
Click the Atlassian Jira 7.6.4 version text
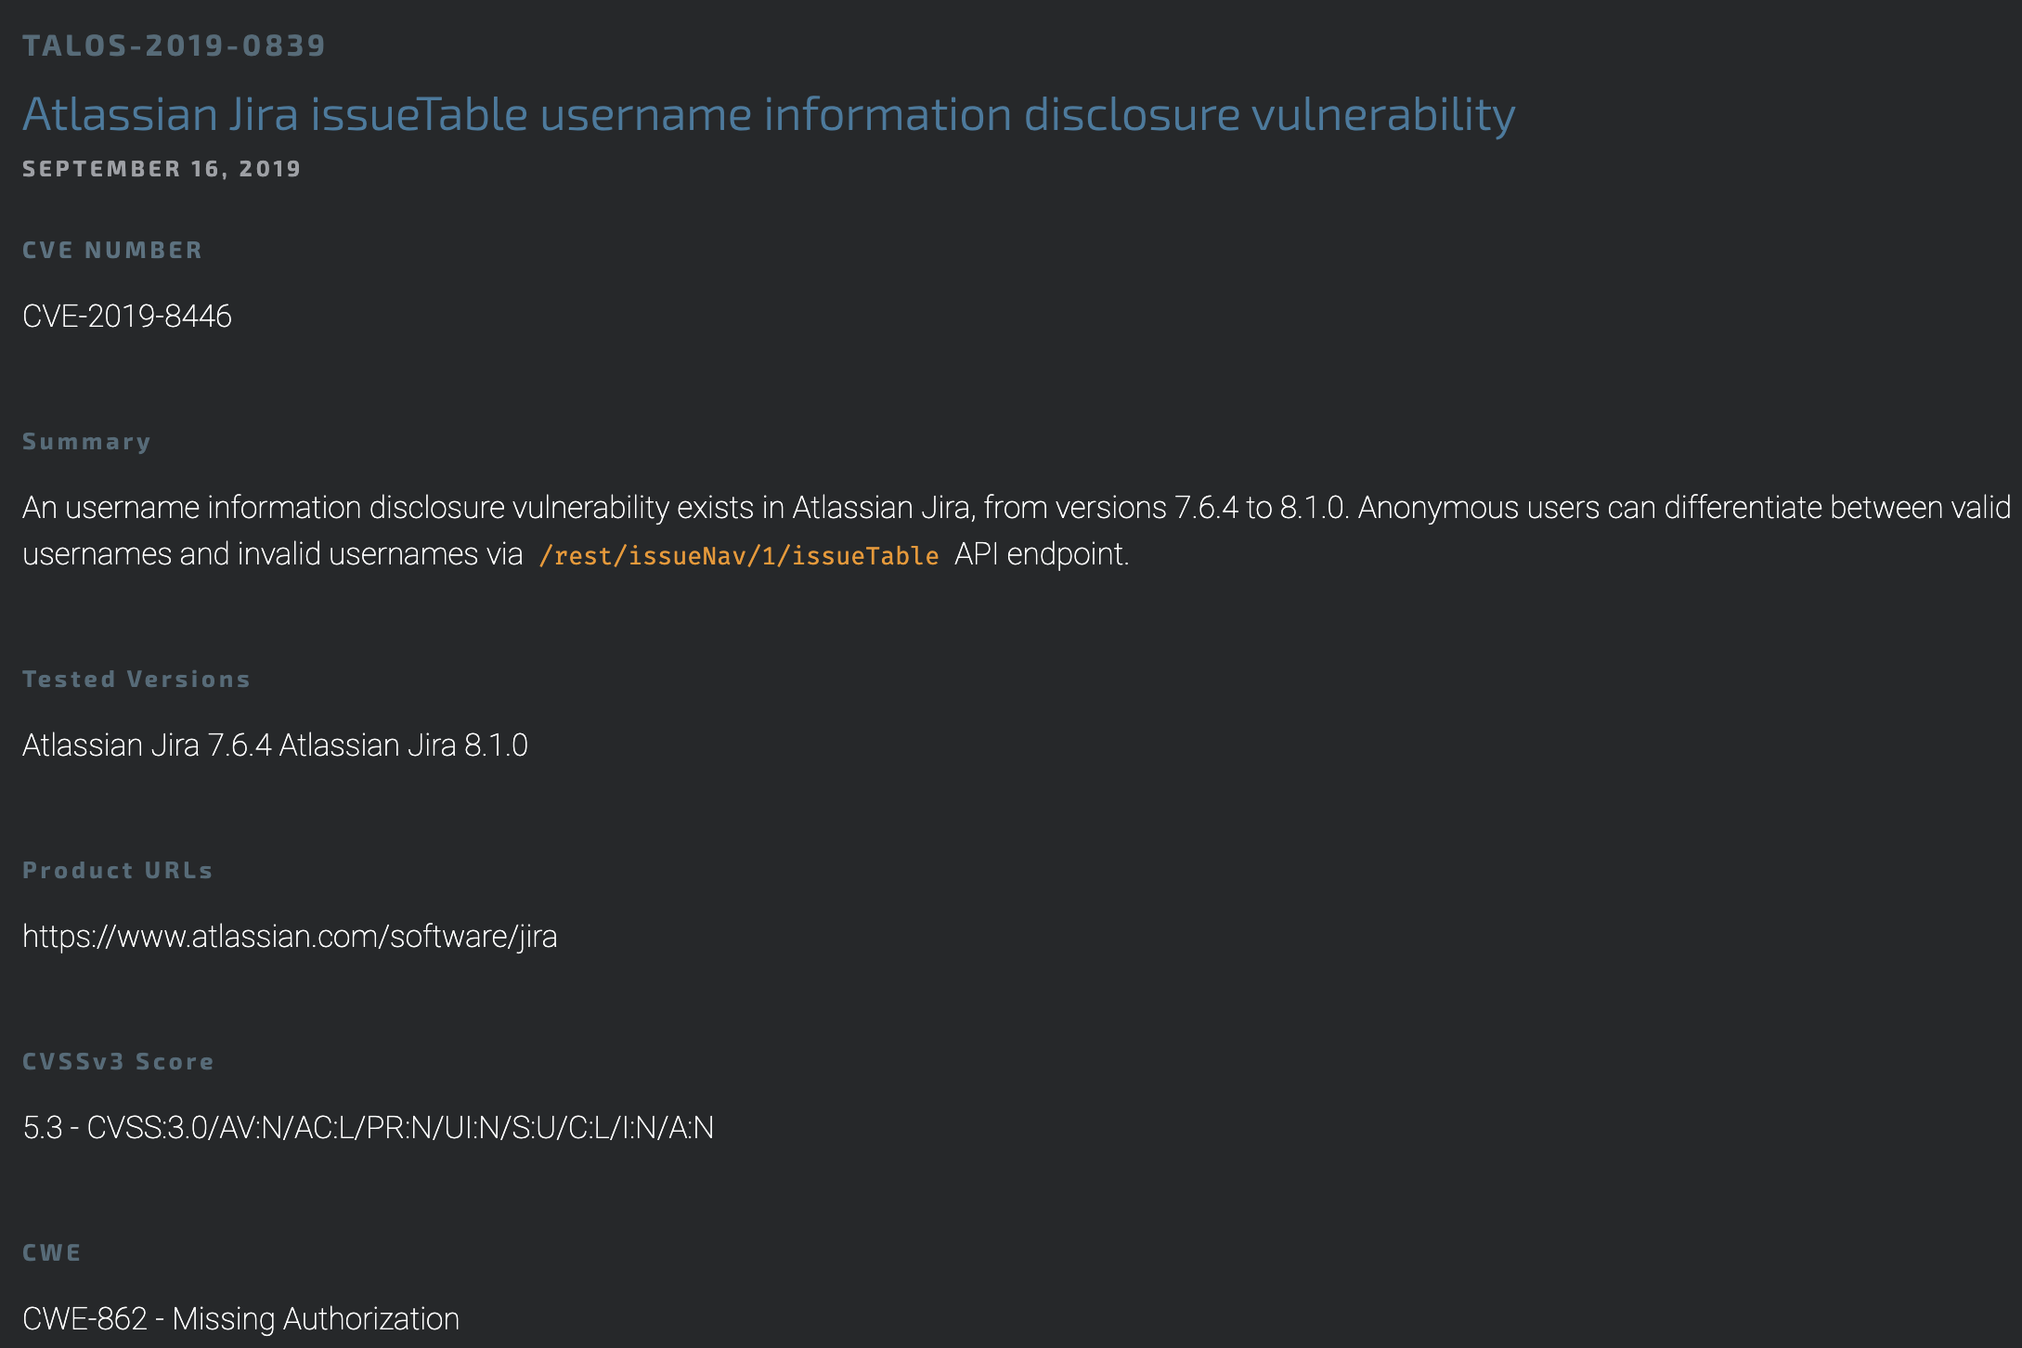click(147, 745)
